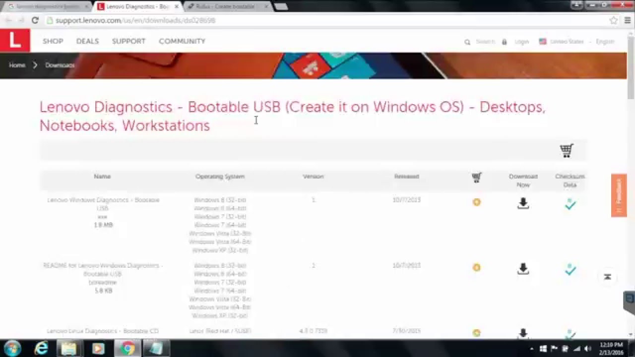
Task: Focus the Lenovo site Search field
Action: tap(485, 42)
